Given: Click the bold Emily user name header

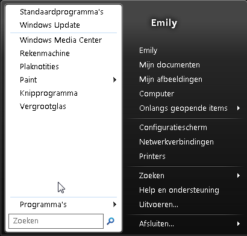Looking at the screenshot, I should click(x=164, y=23).
